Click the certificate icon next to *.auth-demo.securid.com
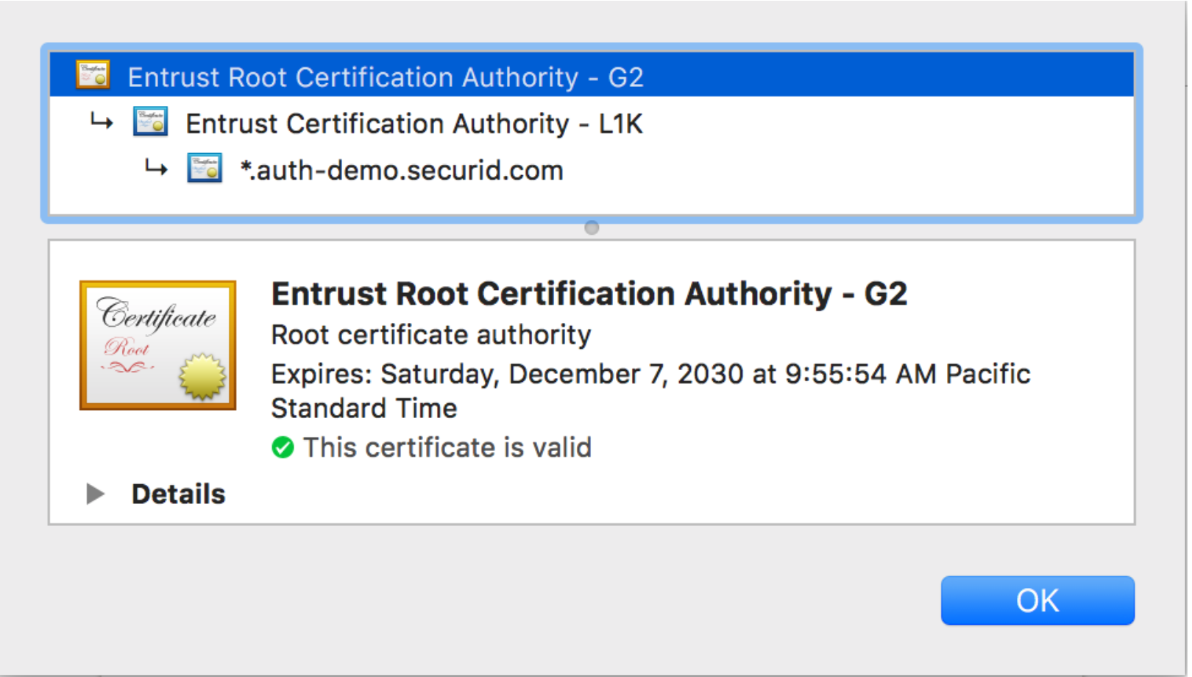 pyautogui.click(x=205, y=168)
